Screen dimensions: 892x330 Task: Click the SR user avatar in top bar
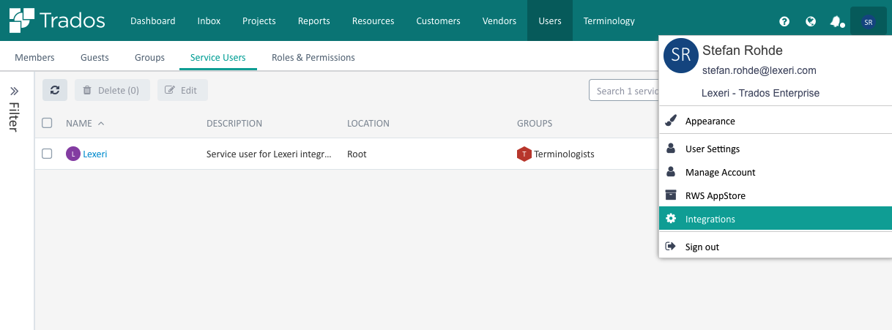pyautogui.click(x=869, y=22)
